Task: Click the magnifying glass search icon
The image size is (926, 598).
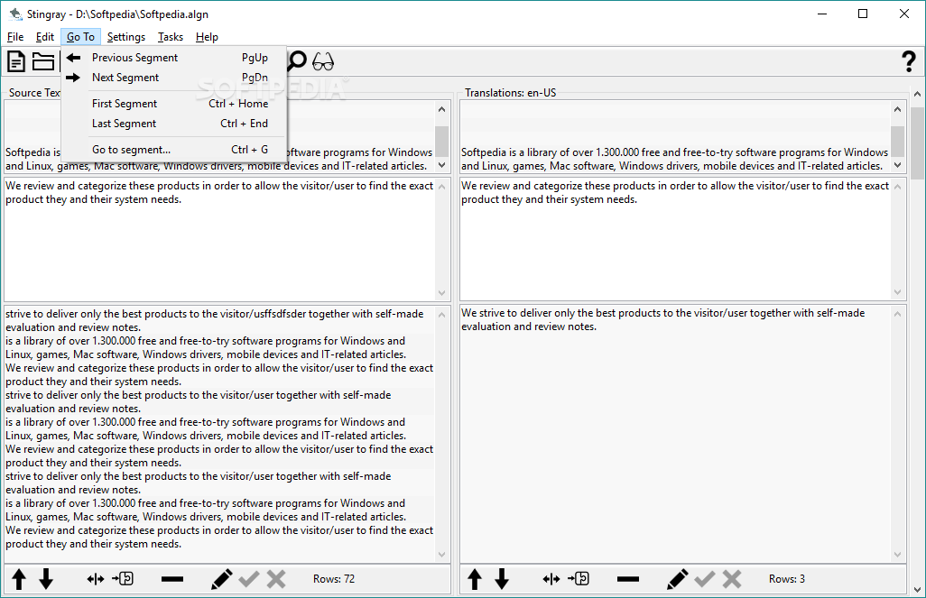Action: (x=297, y=61)
